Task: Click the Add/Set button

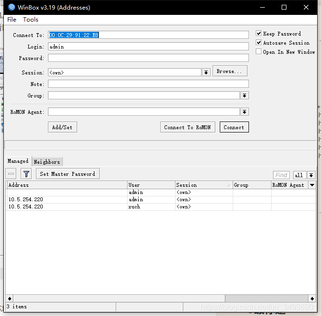Action: 62,127
